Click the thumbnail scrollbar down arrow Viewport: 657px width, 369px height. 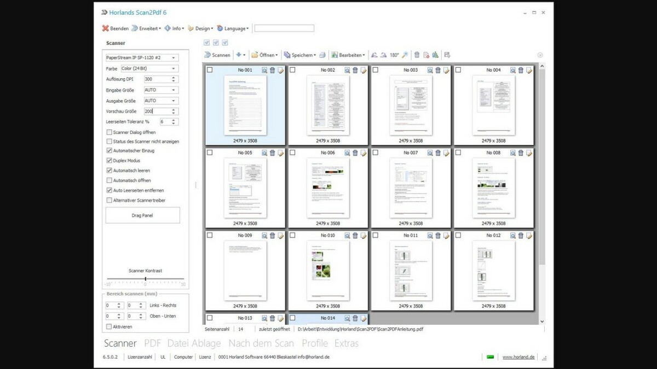[x=542, y=321]
